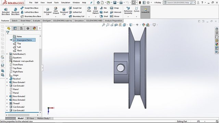Open Reference Geometry tool
The height and width of the screenshot is (123, 219).
[x=128, y=11]
